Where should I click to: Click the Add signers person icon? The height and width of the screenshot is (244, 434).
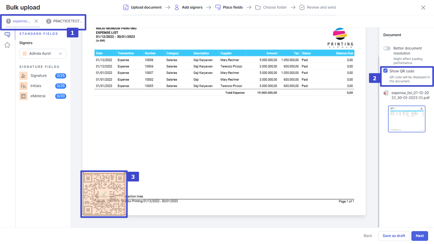click(x=177, y=7)
